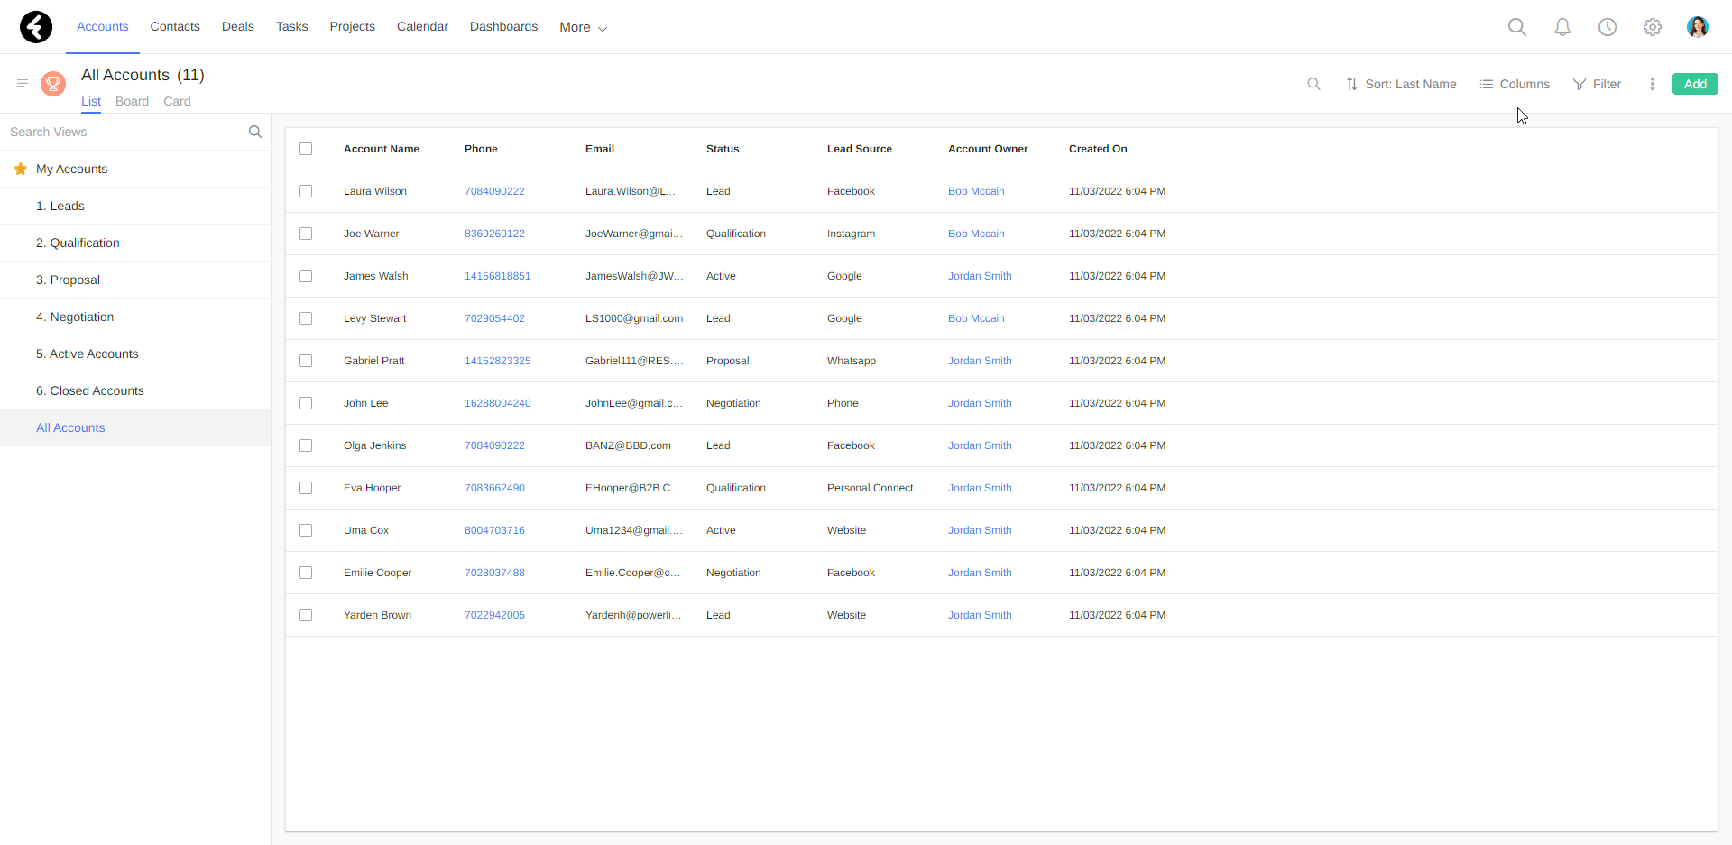
Task: Select the My Accounts view
Action: click(x=135, y=169)
